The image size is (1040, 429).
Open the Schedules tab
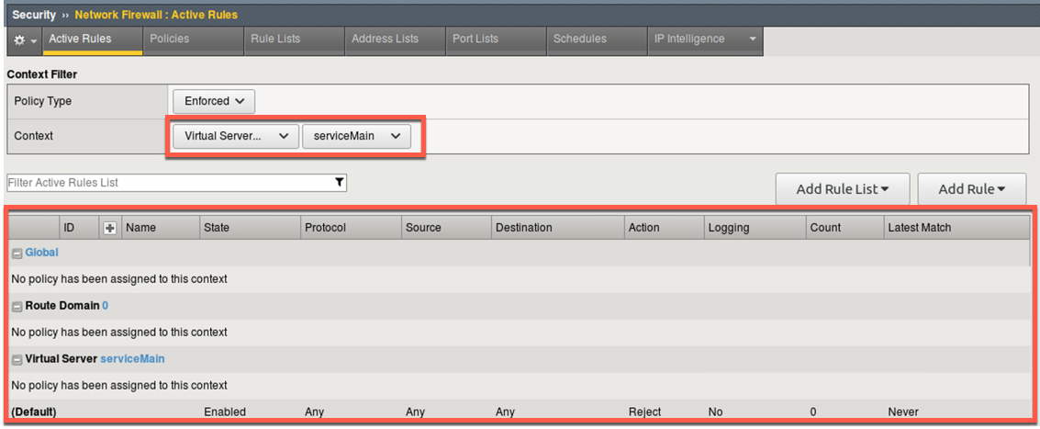click(597, 40)
